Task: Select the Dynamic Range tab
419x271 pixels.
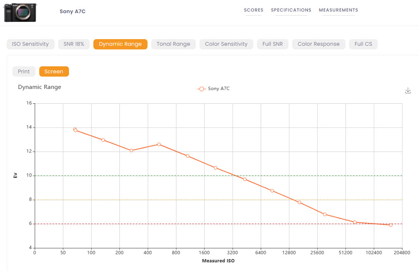Action: [120, 44]
